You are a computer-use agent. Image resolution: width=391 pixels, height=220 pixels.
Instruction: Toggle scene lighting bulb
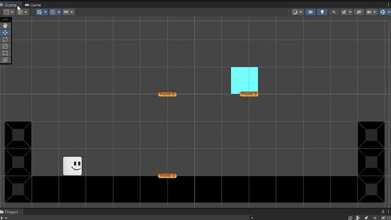322,12
